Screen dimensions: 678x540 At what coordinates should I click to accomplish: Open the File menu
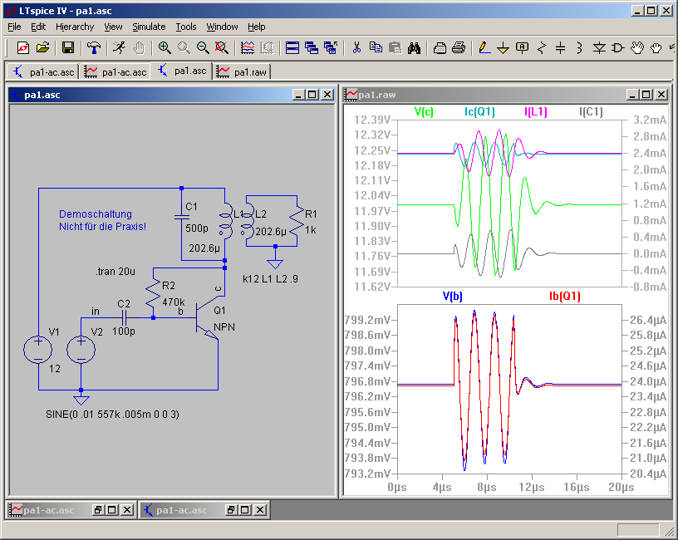[x=14, y=27]
